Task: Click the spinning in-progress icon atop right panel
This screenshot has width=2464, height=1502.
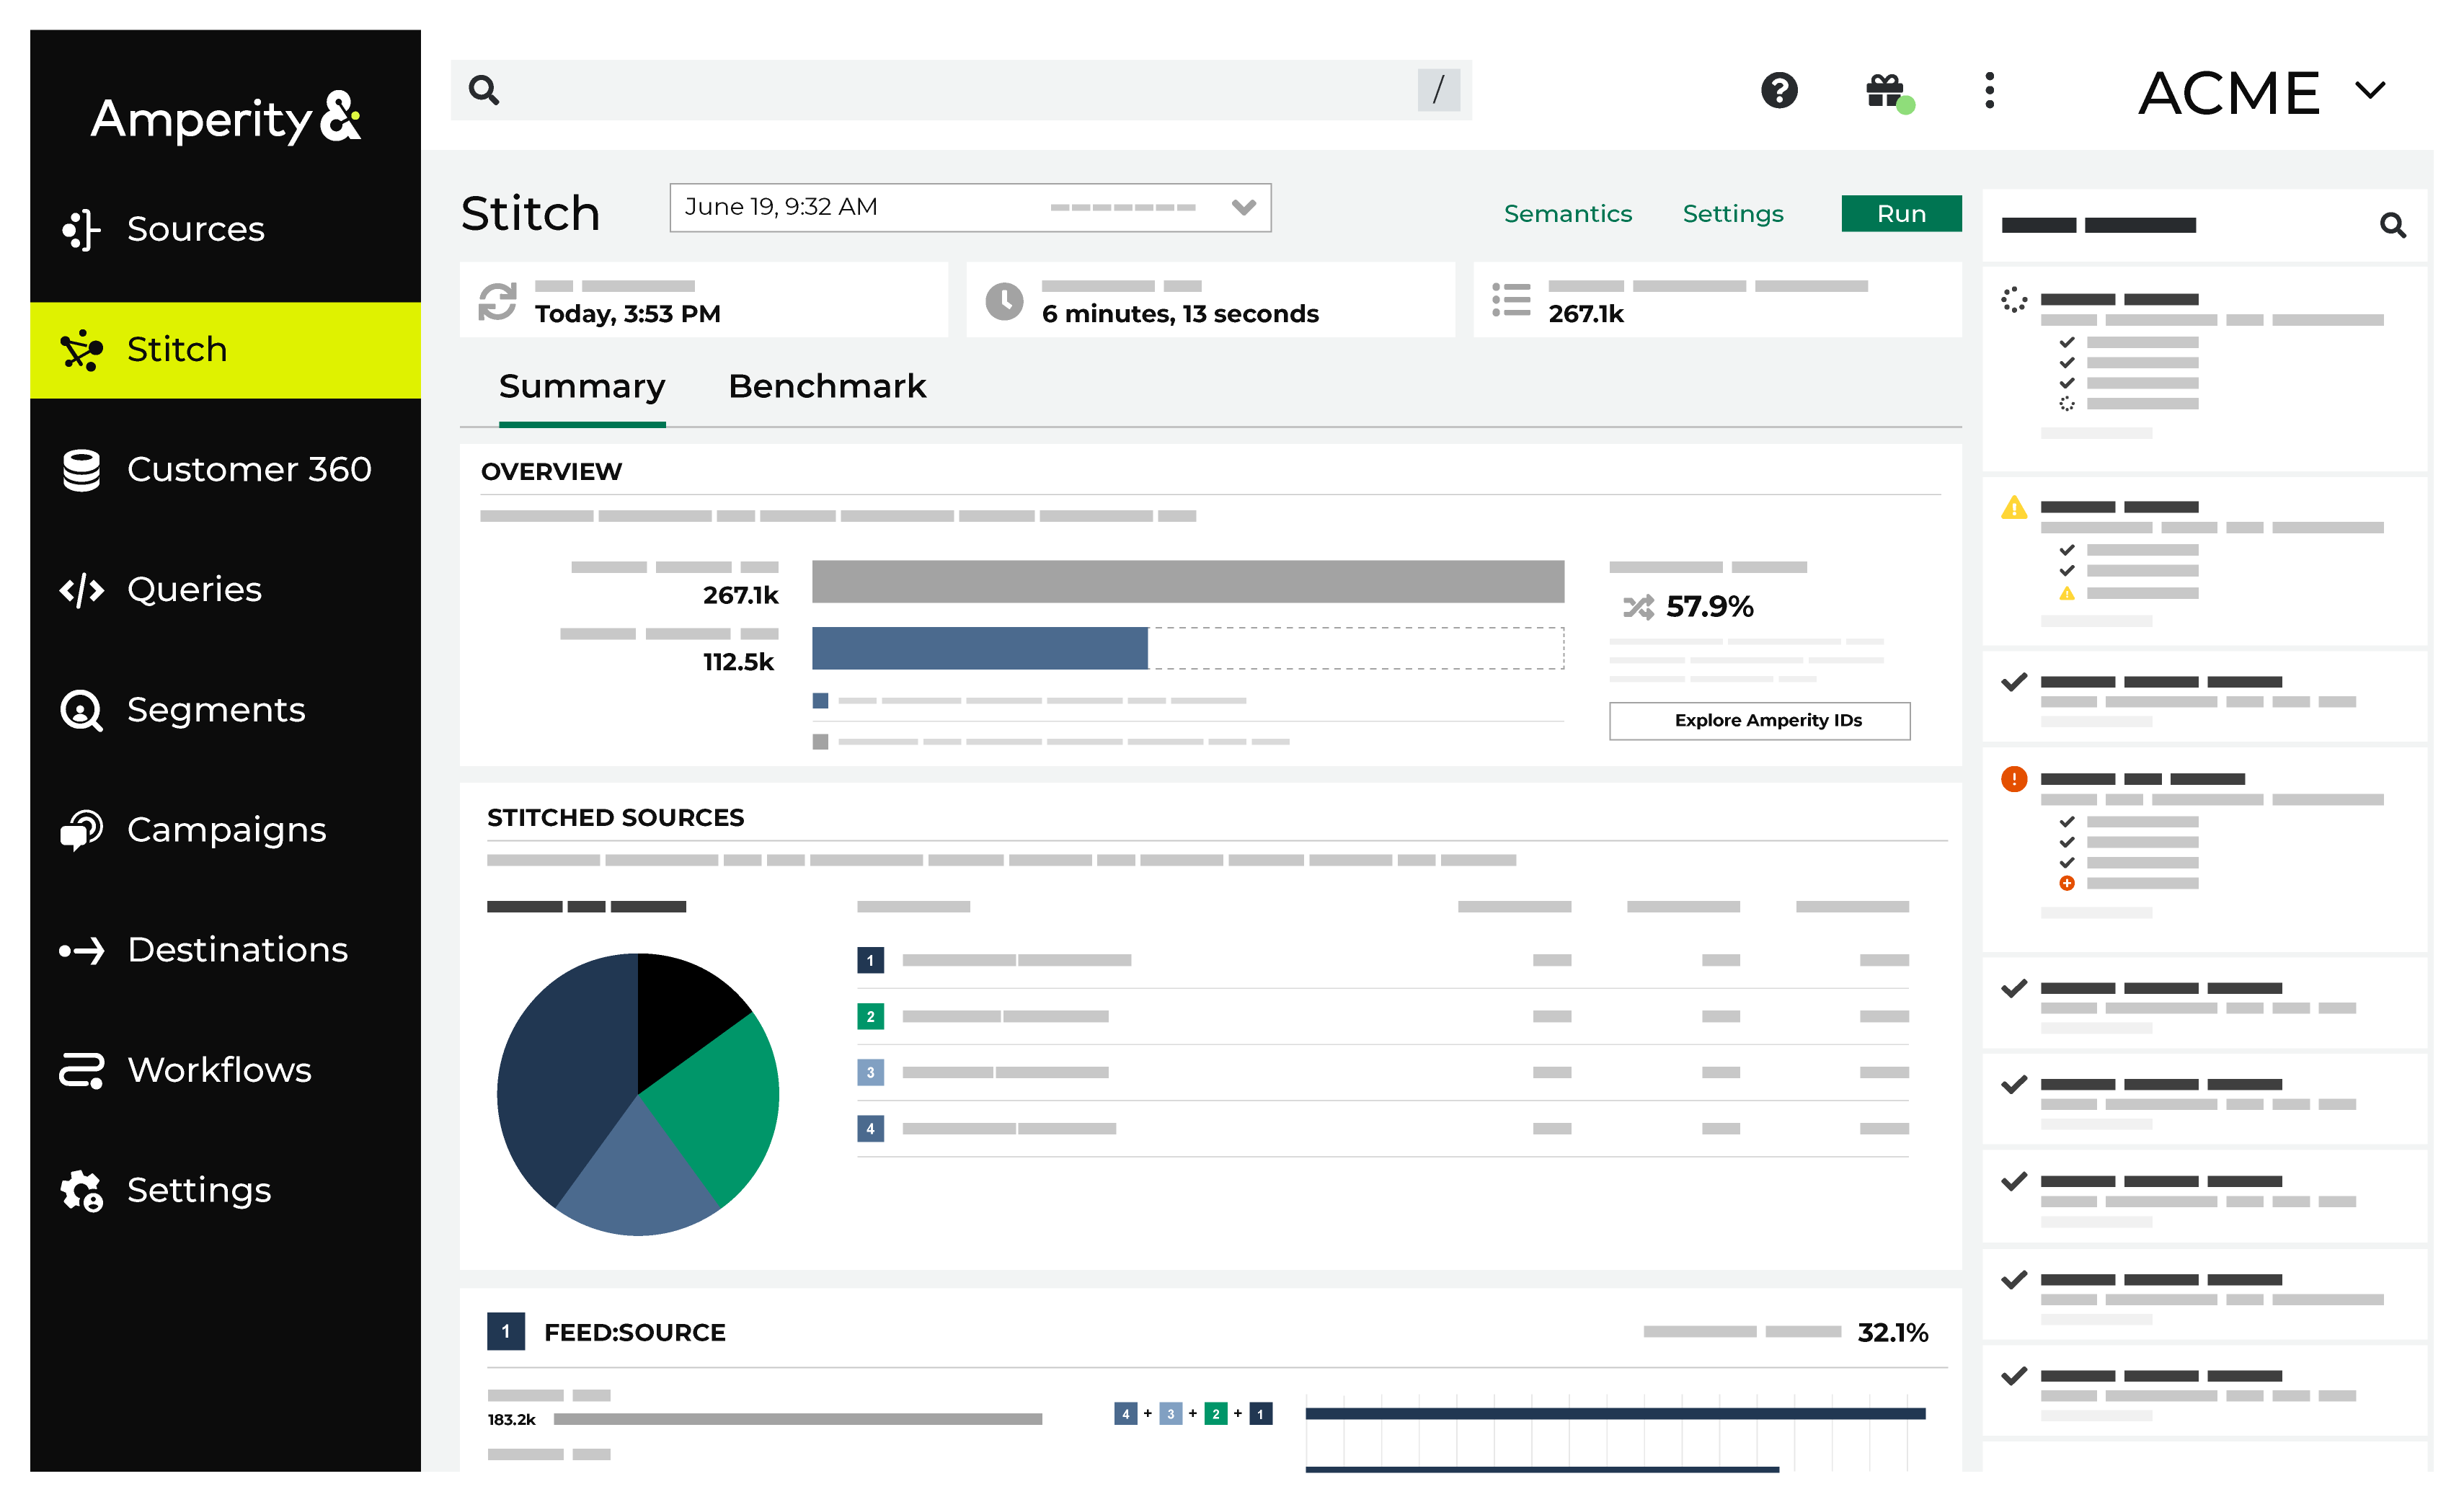Action: 2013,300
